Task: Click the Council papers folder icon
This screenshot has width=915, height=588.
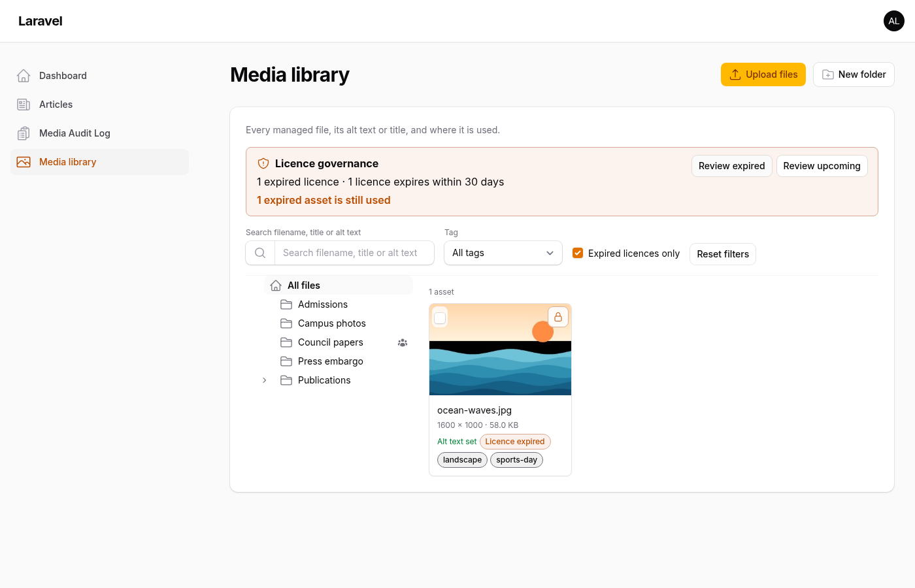Action: pyautogui.click(x=286, y=342)
